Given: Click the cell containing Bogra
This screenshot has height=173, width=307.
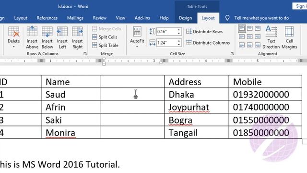Looking at the screenshot, I should click(x=197, y=120).
